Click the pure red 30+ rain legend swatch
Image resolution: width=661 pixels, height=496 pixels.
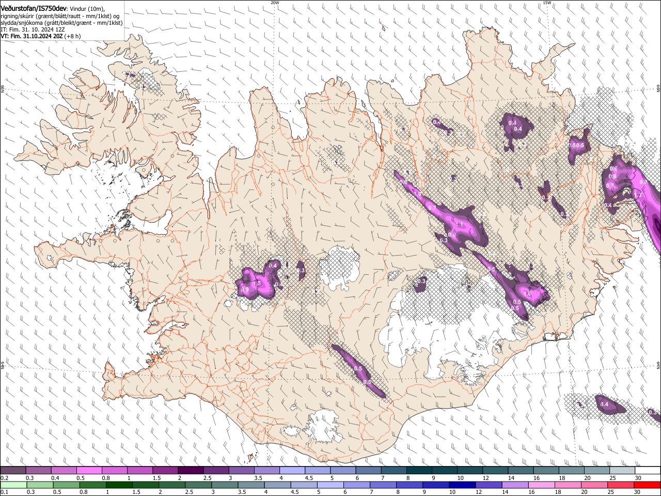(x=647, y=485)
